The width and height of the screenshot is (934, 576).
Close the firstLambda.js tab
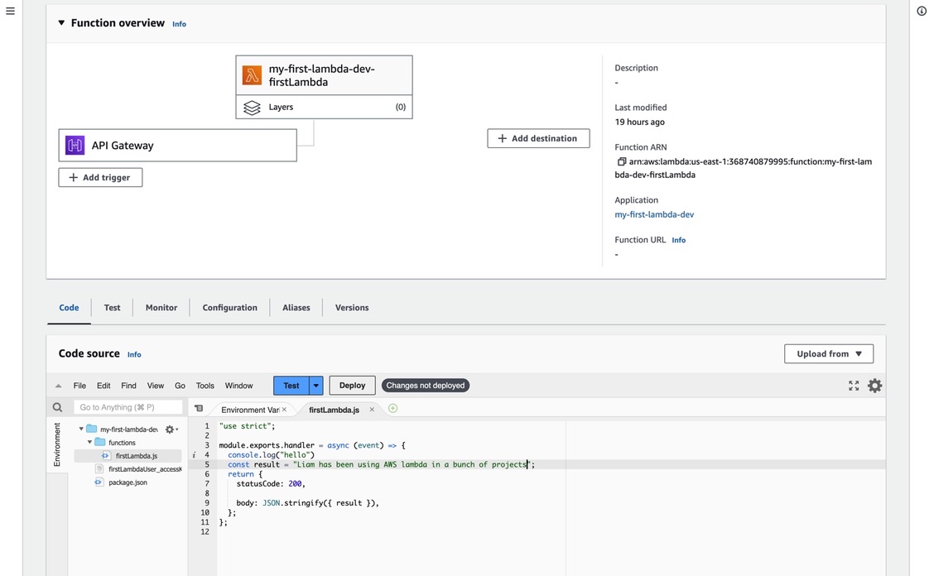coord(372,409)
